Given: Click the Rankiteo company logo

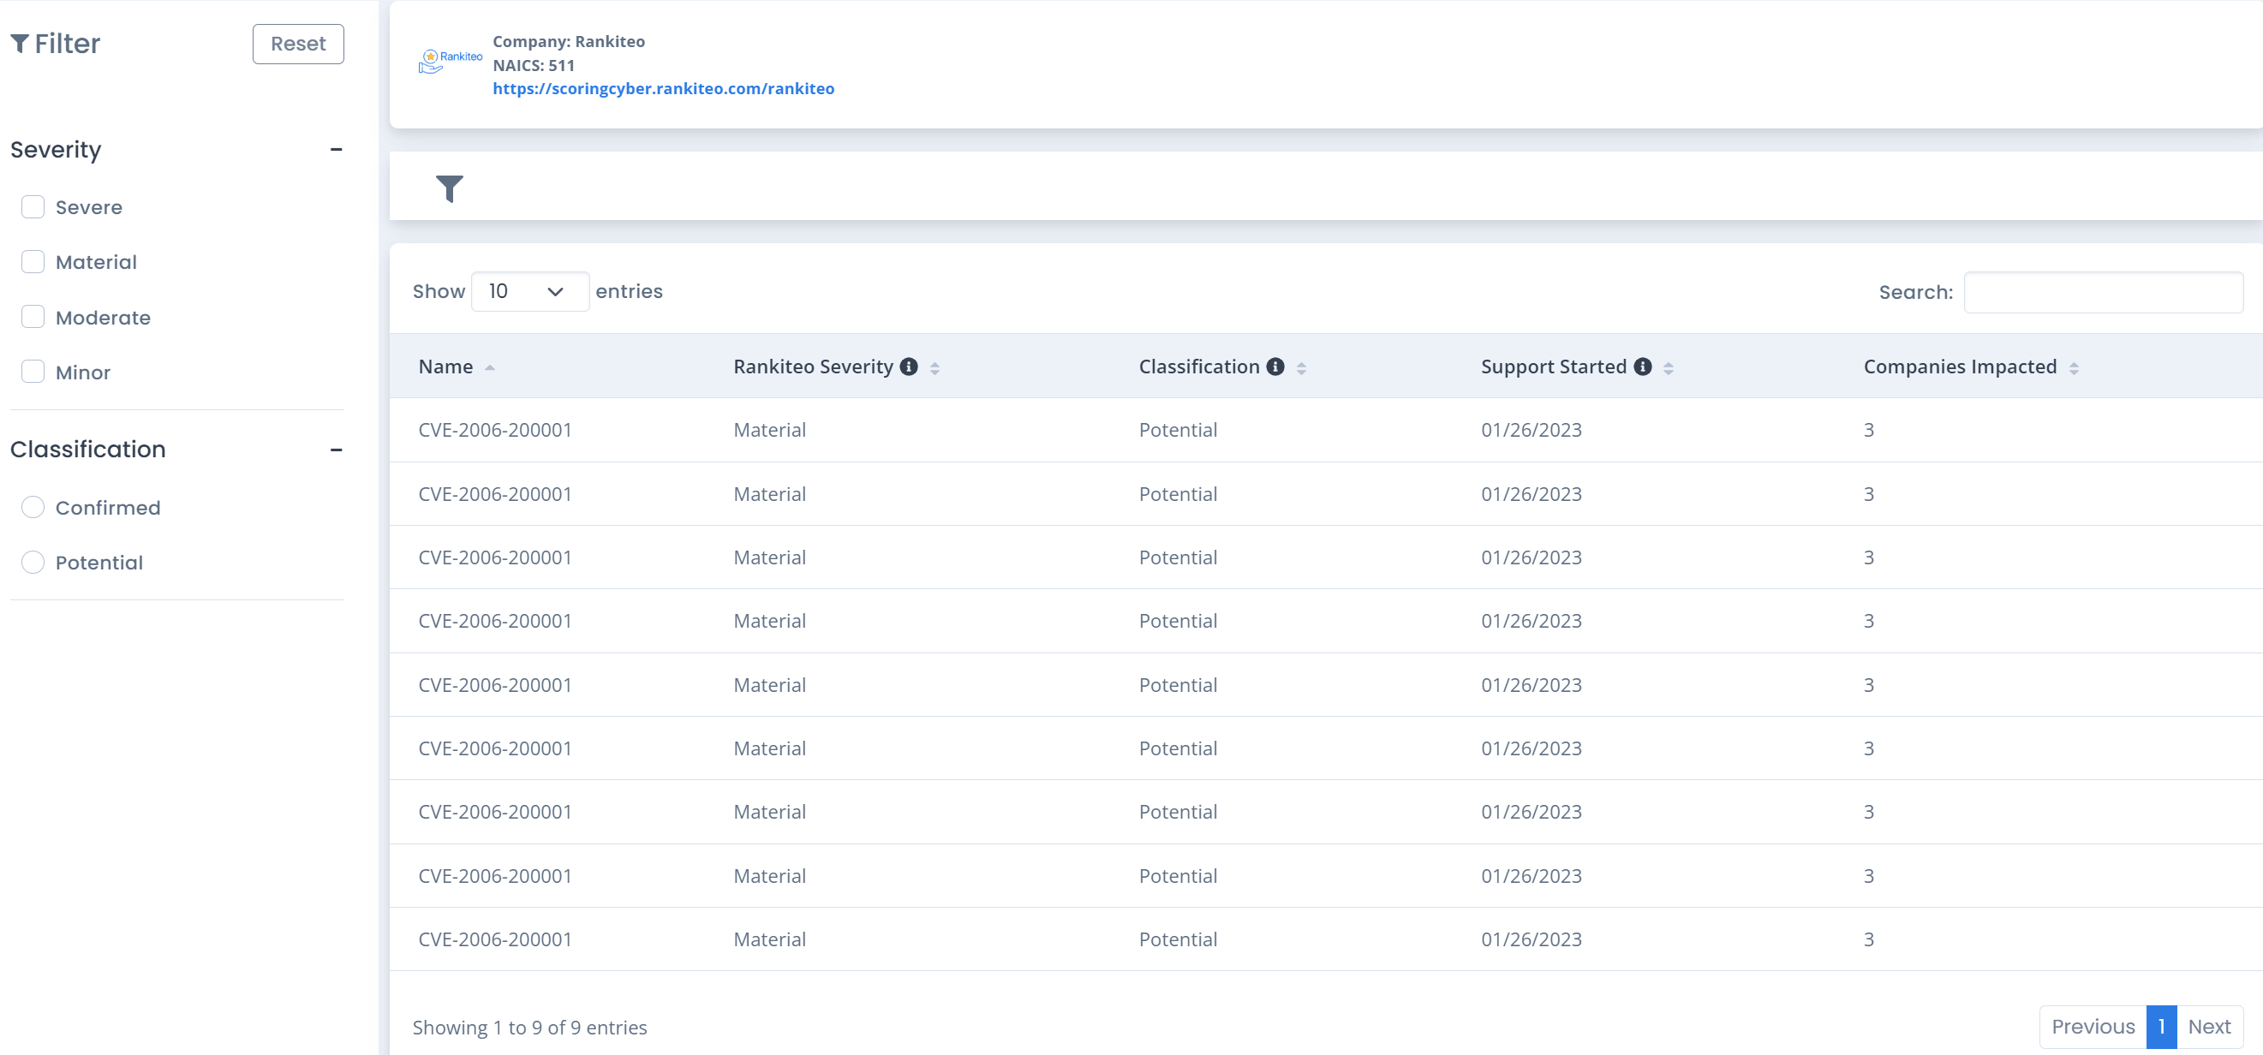Looking at the screenshot, I should tap(450, 62).
